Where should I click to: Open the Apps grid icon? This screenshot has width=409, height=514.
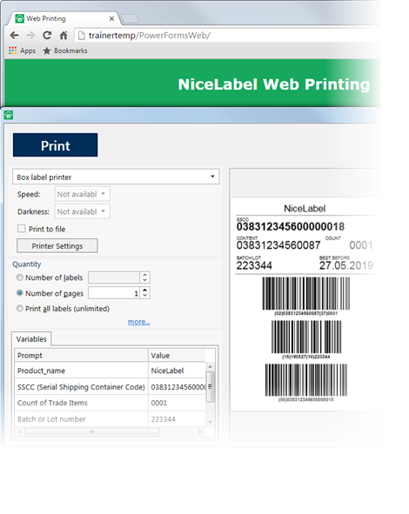coord(12,50)
